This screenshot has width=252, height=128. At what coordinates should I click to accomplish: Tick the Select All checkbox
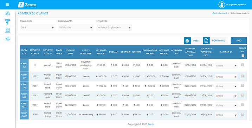(243, 56)
